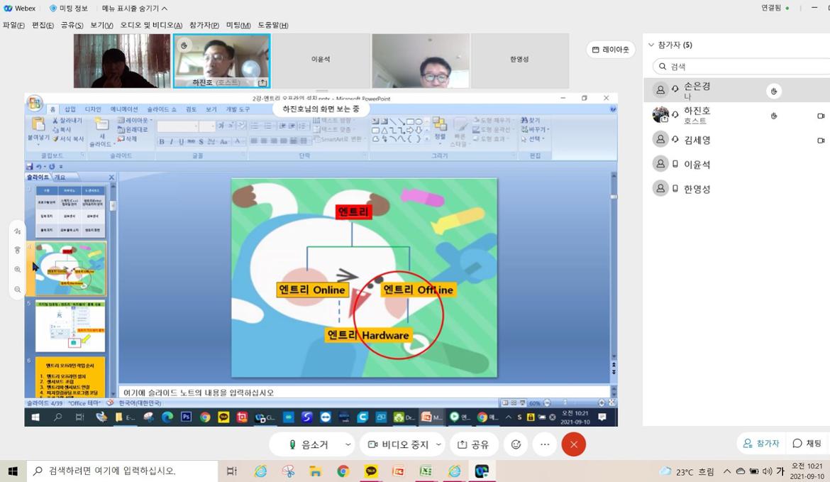Open the 도움말 menu
The image size is (830, 482).
273,25
